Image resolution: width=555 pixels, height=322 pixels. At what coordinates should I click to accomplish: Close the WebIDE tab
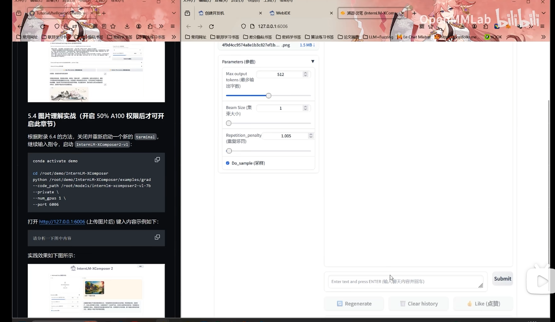[x=331, y=13]
